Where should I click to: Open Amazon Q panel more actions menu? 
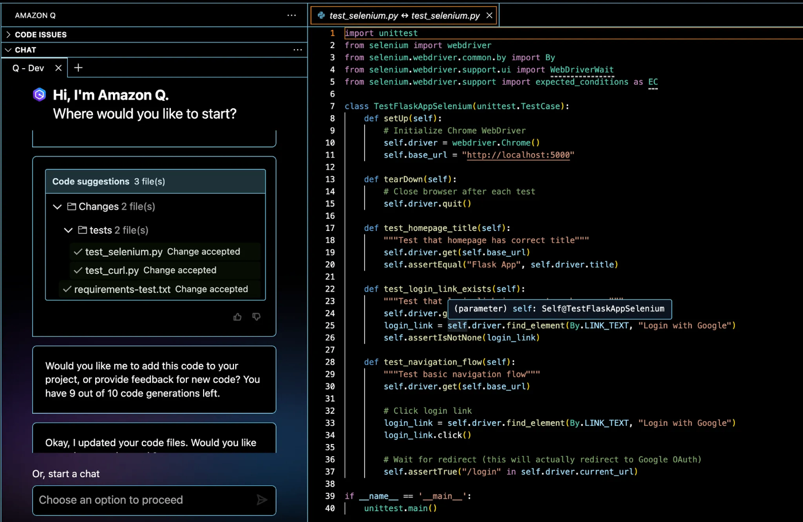coord(291,15)
